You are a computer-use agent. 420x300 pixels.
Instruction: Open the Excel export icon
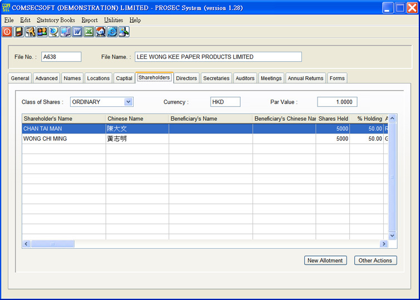tap(89, 32)
